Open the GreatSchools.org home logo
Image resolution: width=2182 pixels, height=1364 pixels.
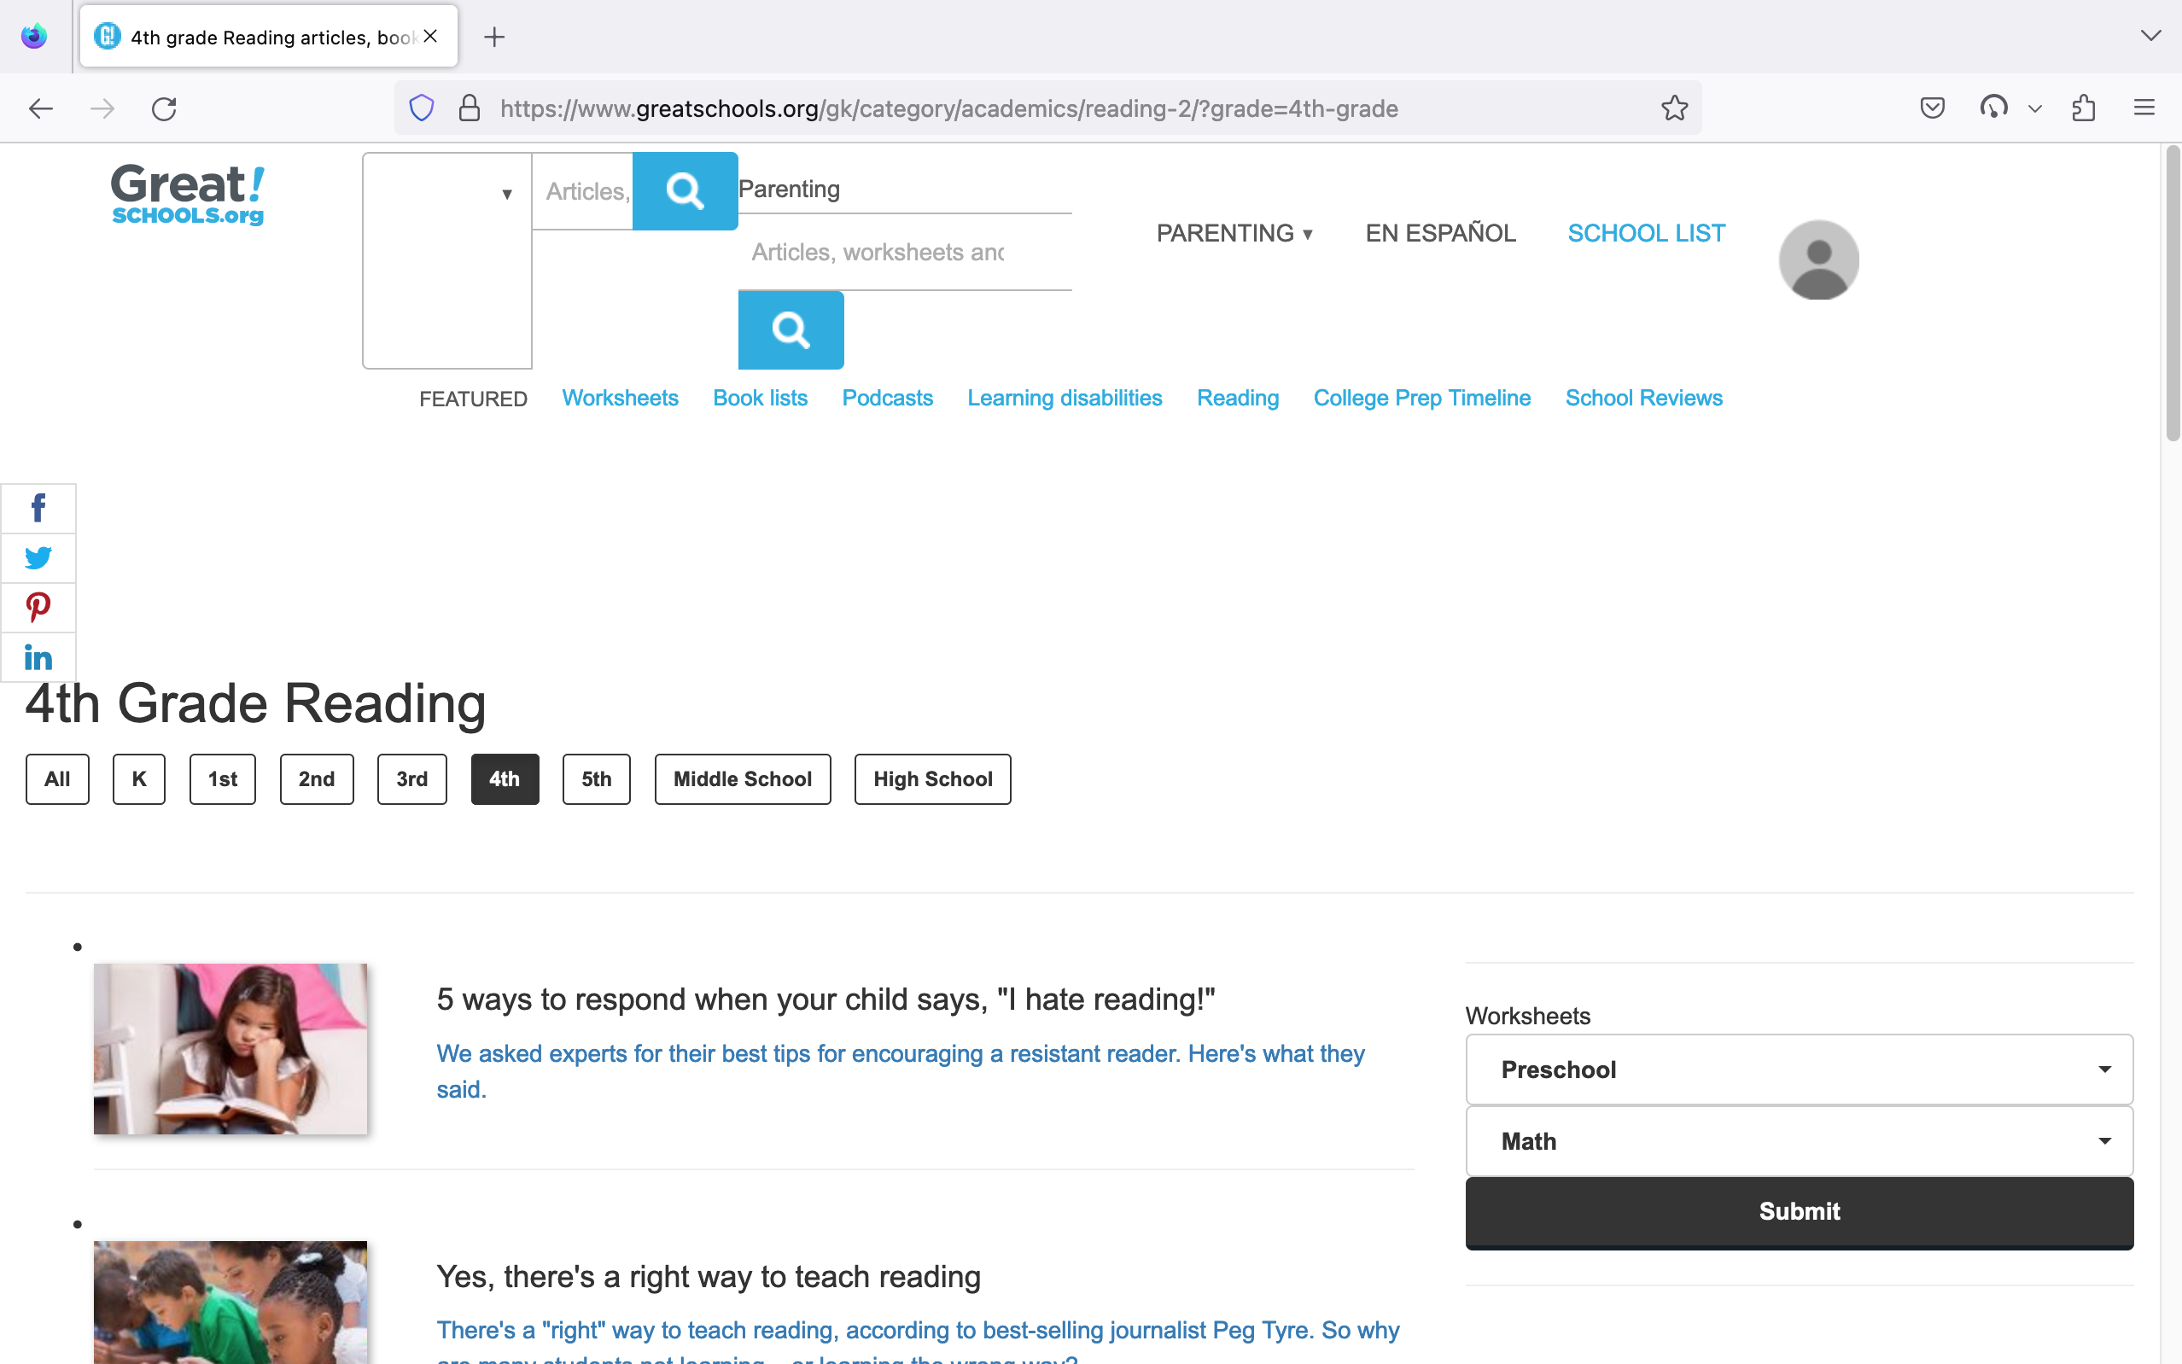[187, 195]
